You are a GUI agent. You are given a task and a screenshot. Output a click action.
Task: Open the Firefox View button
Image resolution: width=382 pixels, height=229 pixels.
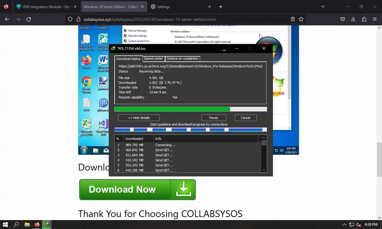tap(6, 7)
